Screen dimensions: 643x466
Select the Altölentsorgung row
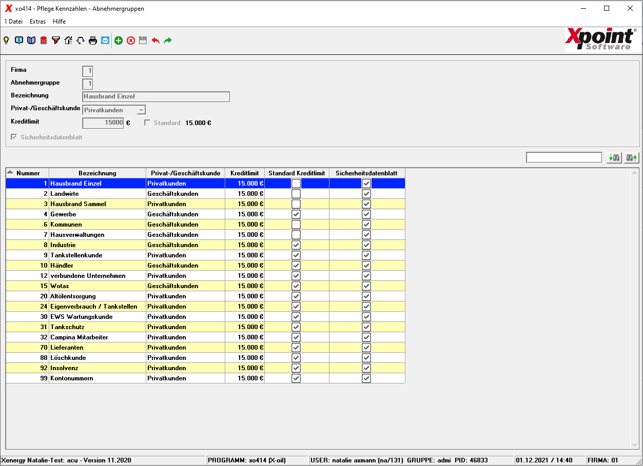point(205,296)
